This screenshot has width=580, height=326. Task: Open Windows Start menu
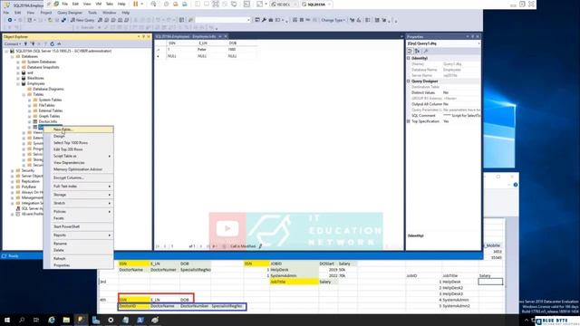7,320
